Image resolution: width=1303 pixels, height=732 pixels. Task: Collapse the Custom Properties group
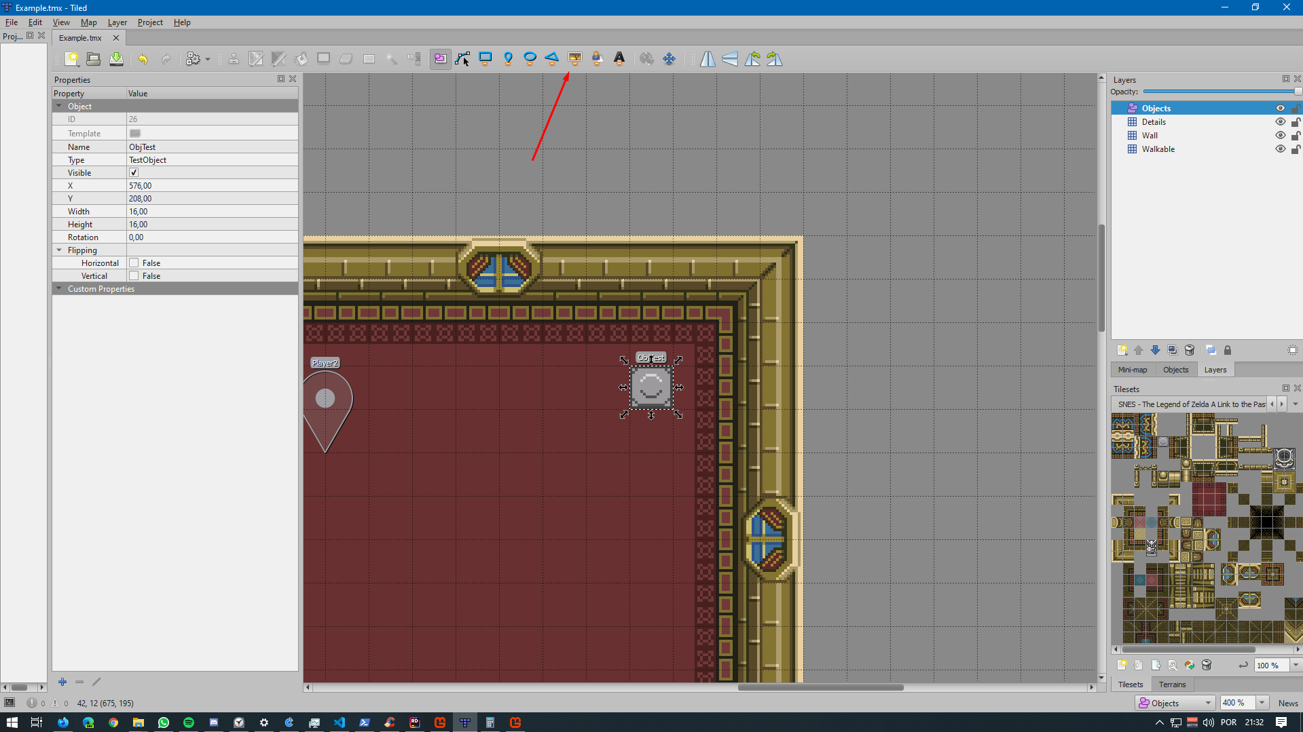pos(59,289)
